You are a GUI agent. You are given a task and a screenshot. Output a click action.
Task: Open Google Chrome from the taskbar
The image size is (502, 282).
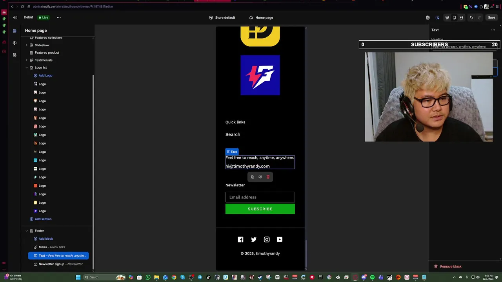[x=174, y=277]
